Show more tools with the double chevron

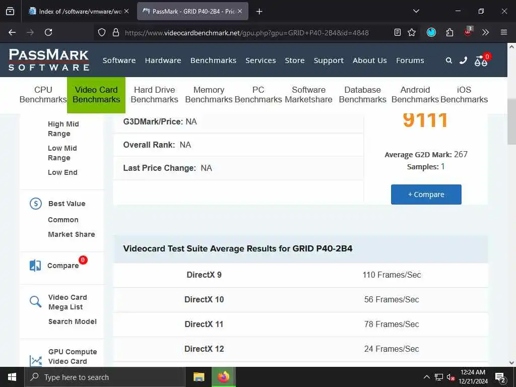point(485,32)
